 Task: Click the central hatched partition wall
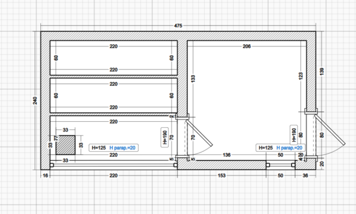click(182, 77)
